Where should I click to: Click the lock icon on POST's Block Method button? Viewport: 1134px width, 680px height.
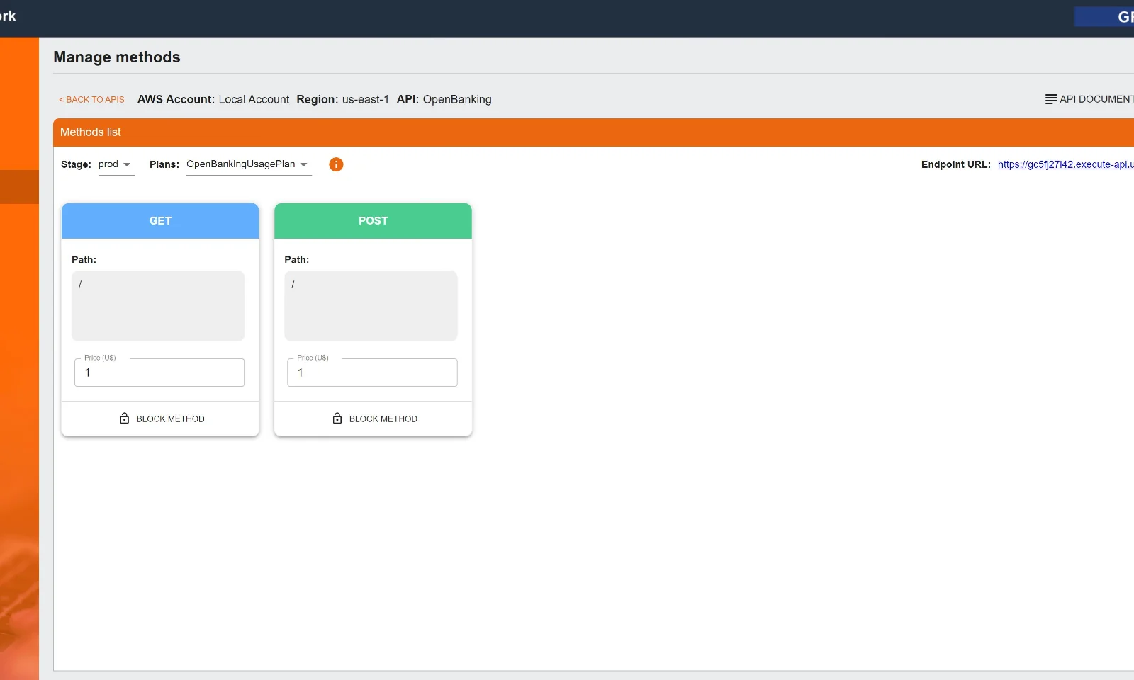[x=337, y=418]
